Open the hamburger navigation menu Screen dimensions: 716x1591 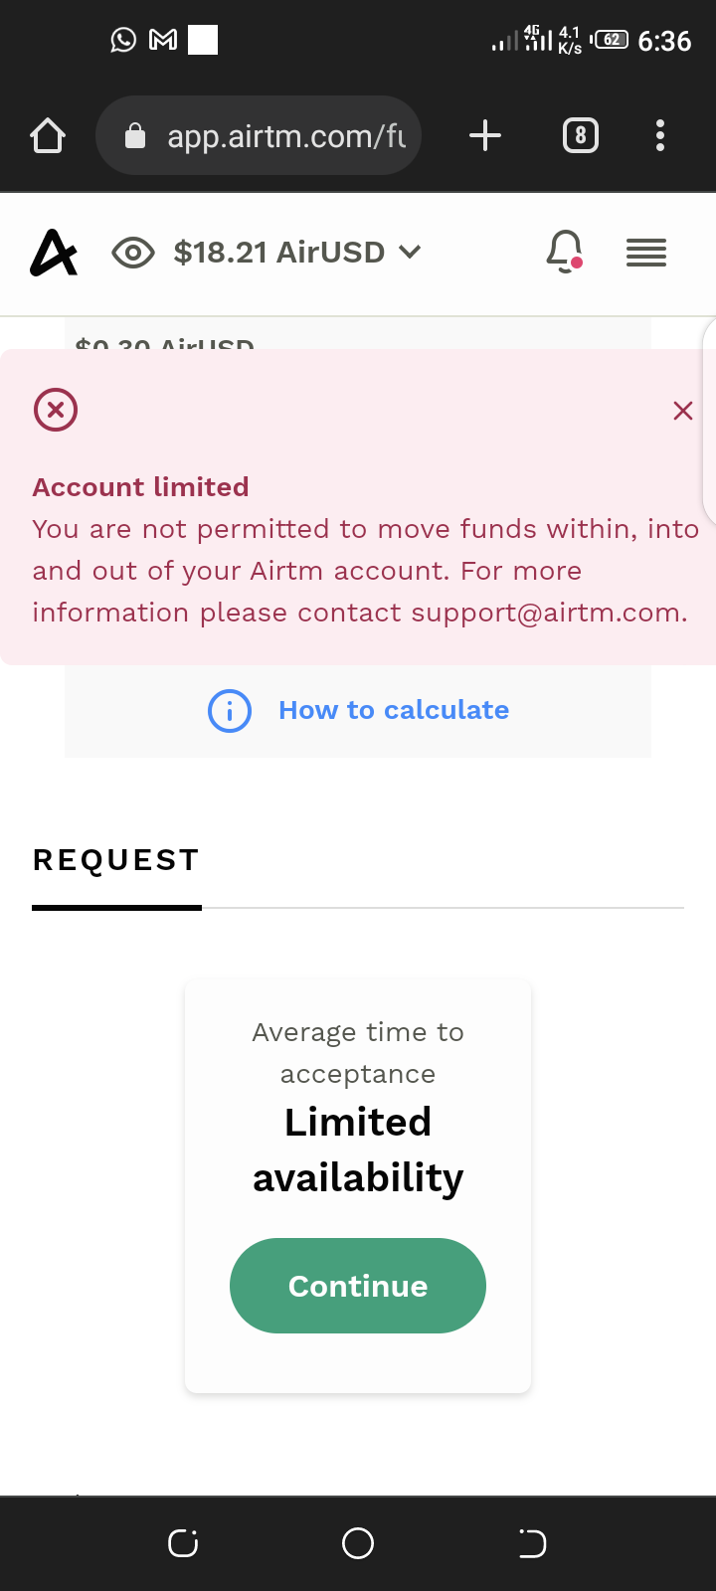point(646,253)
